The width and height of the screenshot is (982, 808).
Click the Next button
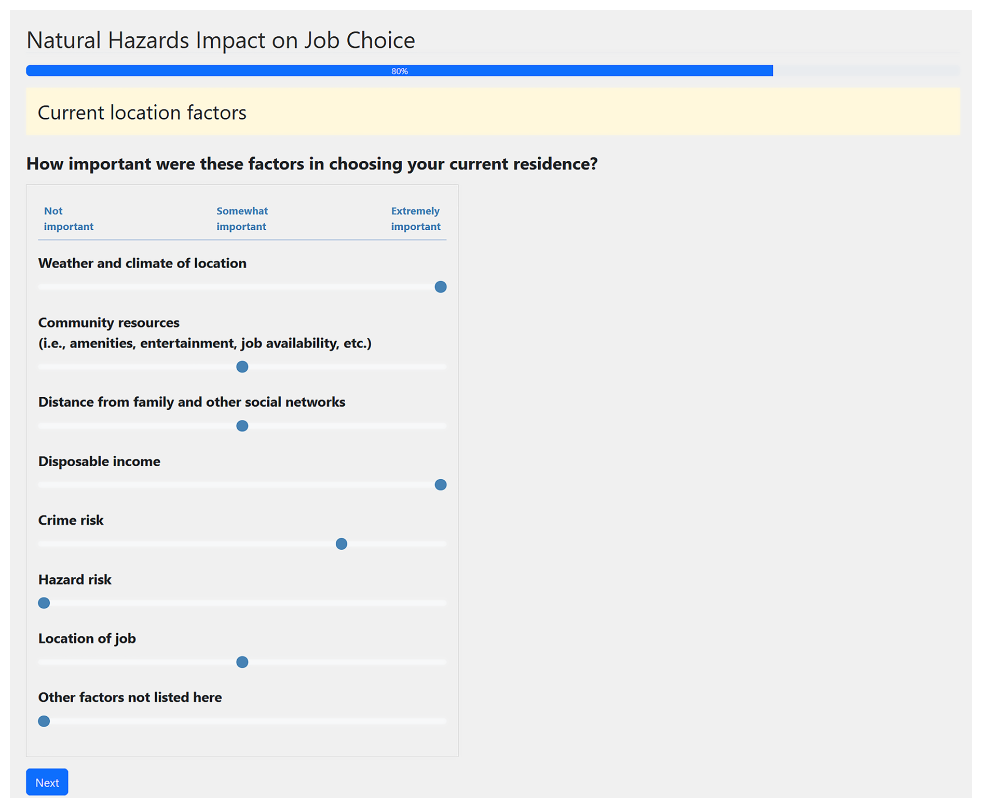[47, 782]
